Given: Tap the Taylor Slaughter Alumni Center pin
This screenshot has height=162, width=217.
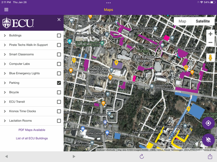Looking at the screenshot, I should click(155, 29).
